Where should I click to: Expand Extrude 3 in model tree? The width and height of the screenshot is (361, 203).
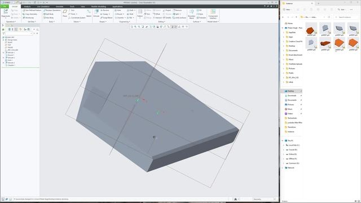click(3, 63)
